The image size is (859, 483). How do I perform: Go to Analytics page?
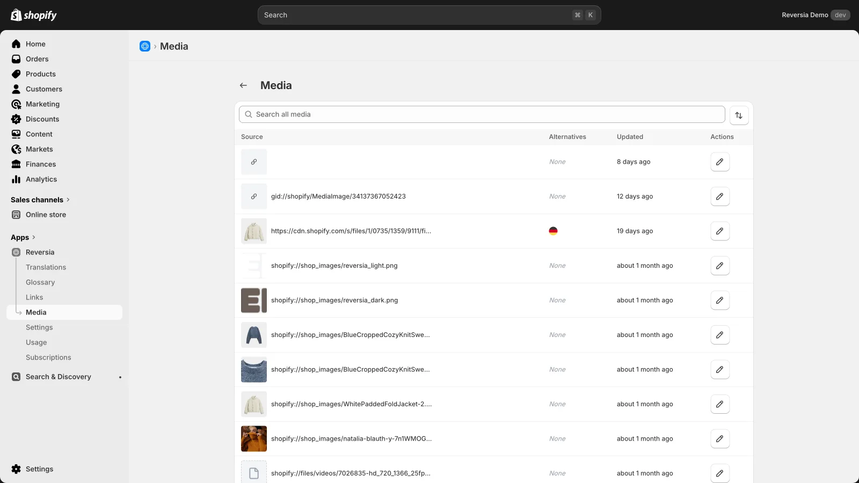[41, 179]
